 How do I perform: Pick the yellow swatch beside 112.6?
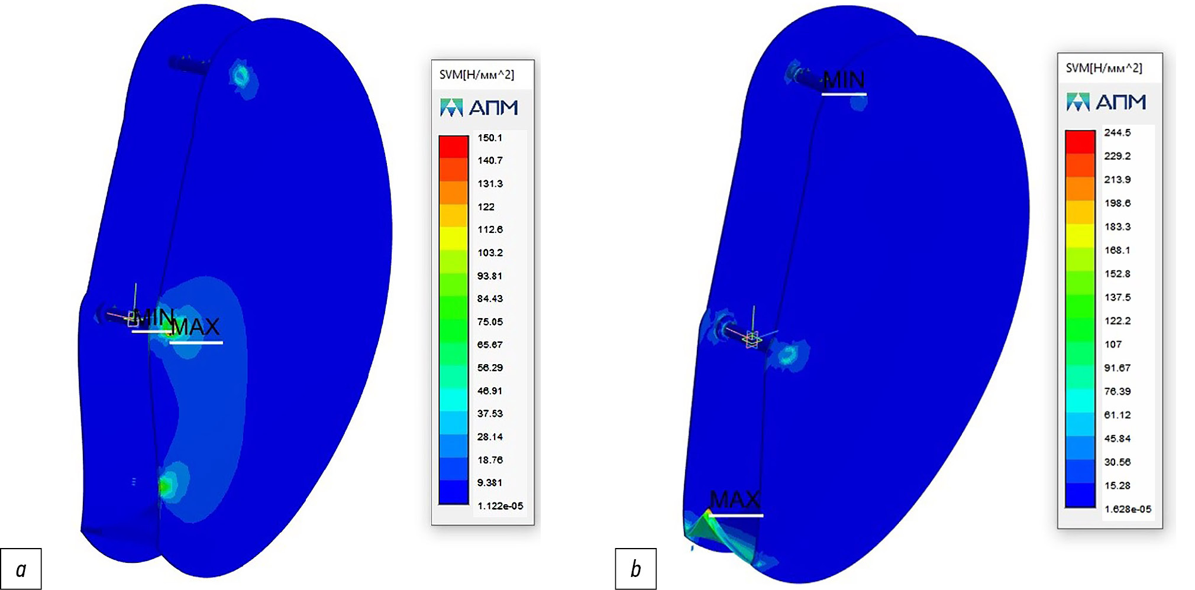(x=453, y=238)
